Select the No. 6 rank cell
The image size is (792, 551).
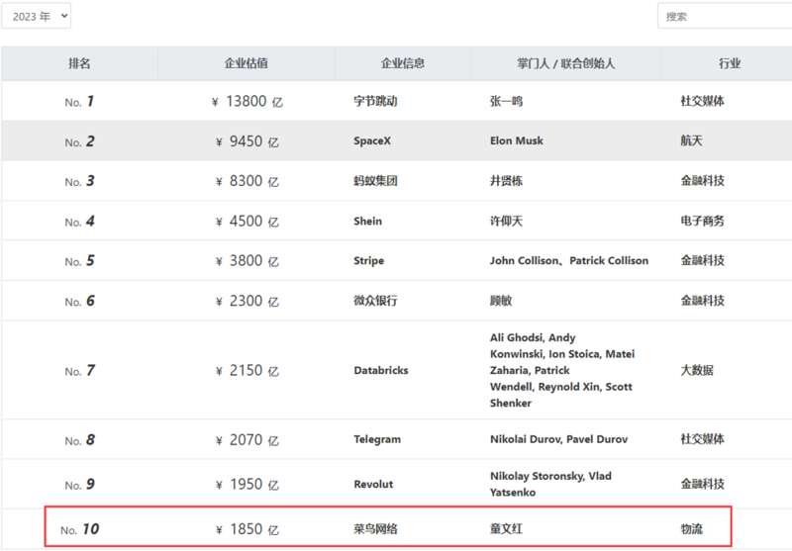pyautogui.click(x=79, y=302)
